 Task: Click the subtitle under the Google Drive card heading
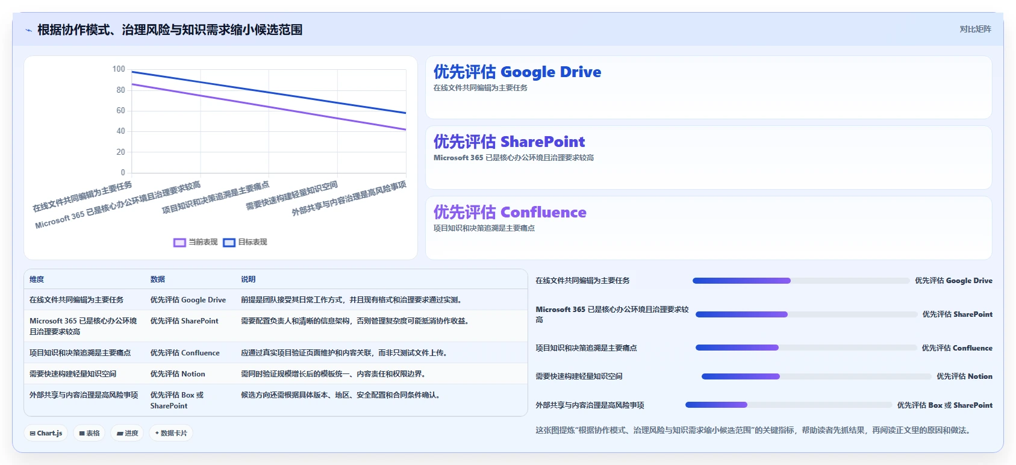(481, 88)
